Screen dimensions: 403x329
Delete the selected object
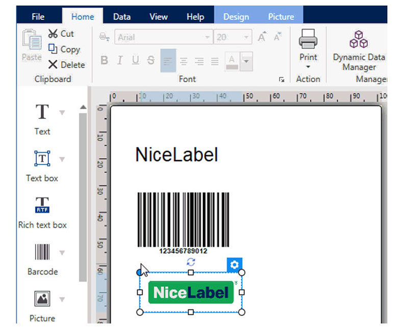(x=66, y=64)
